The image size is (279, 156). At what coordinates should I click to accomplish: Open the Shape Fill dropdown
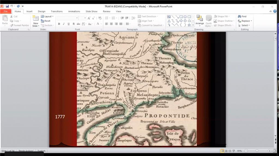[222, 16]
